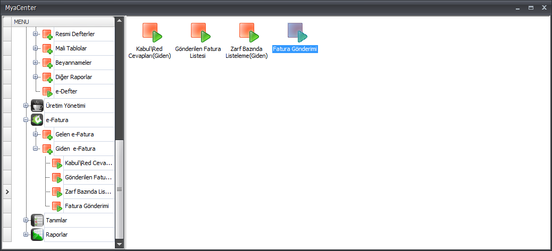This screenshot has width=552, height=251.
Task: Select Gelen e-Fatura in the tree
Action: (74, 134)
